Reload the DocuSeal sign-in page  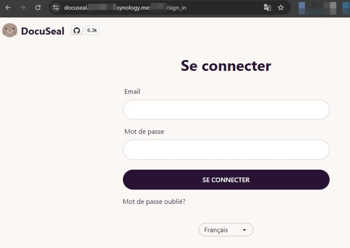click(x=38, y=7)
